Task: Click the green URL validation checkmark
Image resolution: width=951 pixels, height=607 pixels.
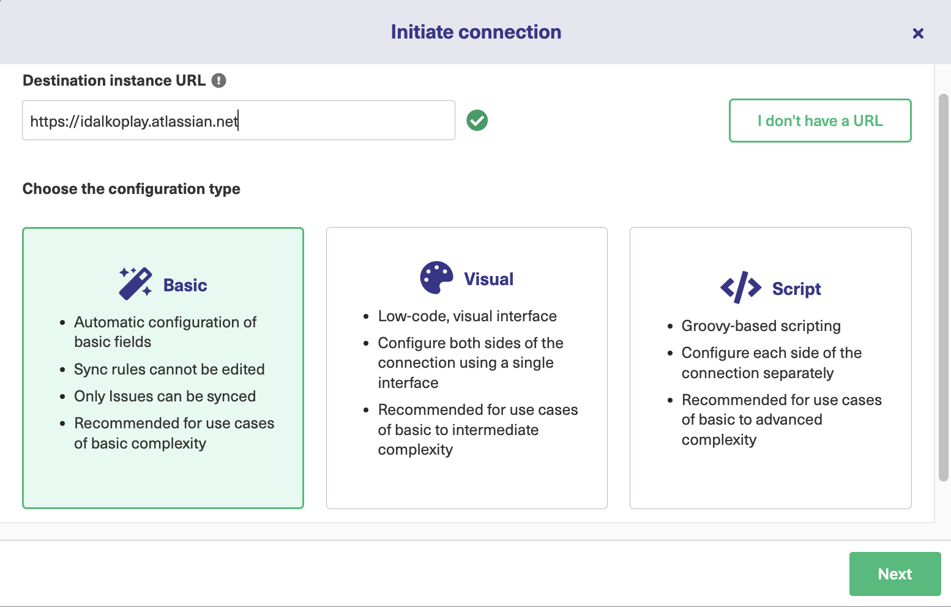Action: pyautogui.click(x=477, y=121)
